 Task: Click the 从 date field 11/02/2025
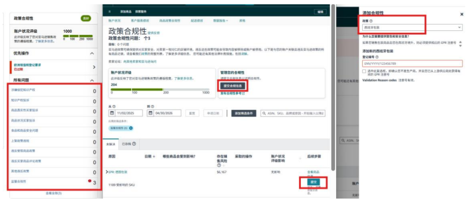pyautogui.click(x=125, y=113)
